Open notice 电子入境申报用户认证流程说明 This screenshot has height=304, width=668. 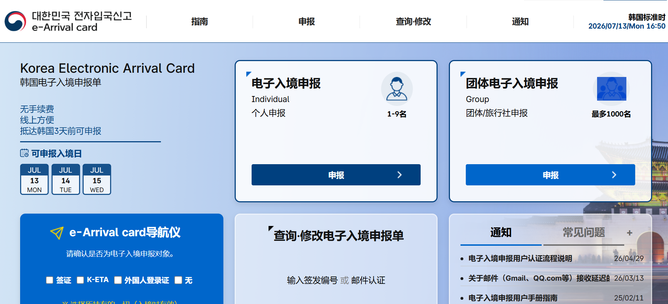pyautogui.click(x=520, y=258)
